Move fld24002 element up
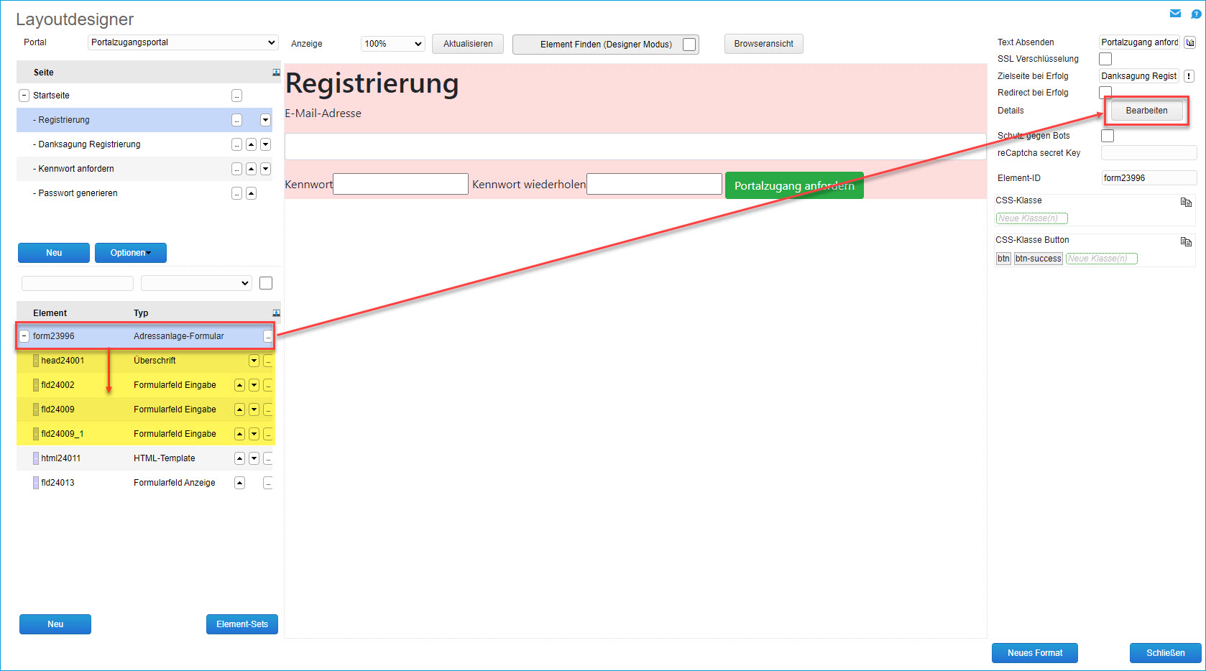 (x=239, y=385)
